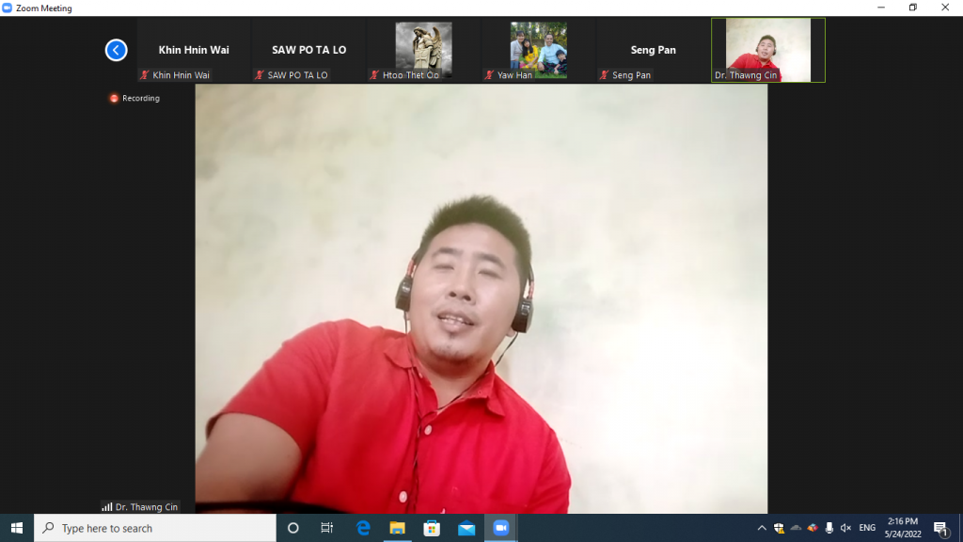This screenshot has height=542, width=963.
Task: Click the OneDrive cloud tray icon
Action: click(x=796, y=528)
